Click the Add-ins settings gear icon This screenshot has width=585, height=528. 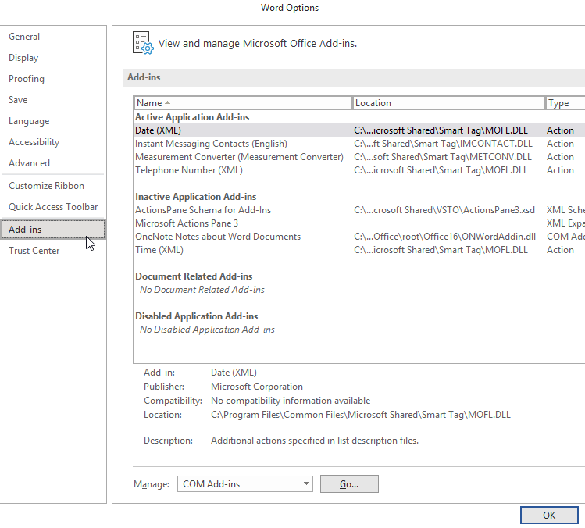pyautogui.click(x=143, y=43)
